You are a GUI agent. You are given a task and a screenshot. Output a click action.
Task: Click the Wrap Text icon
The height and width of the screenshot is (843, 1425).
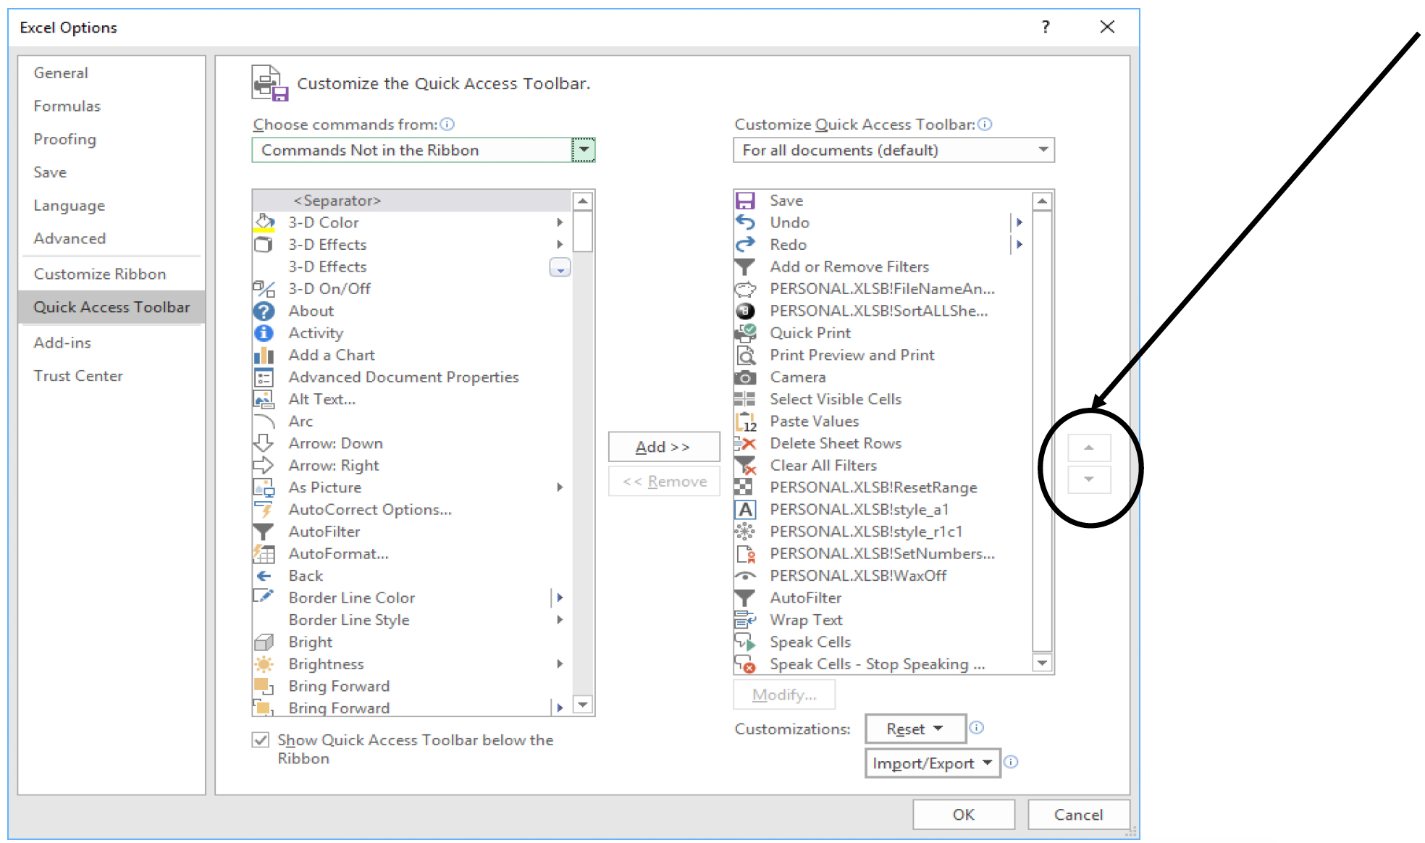[x=745, y=620]
